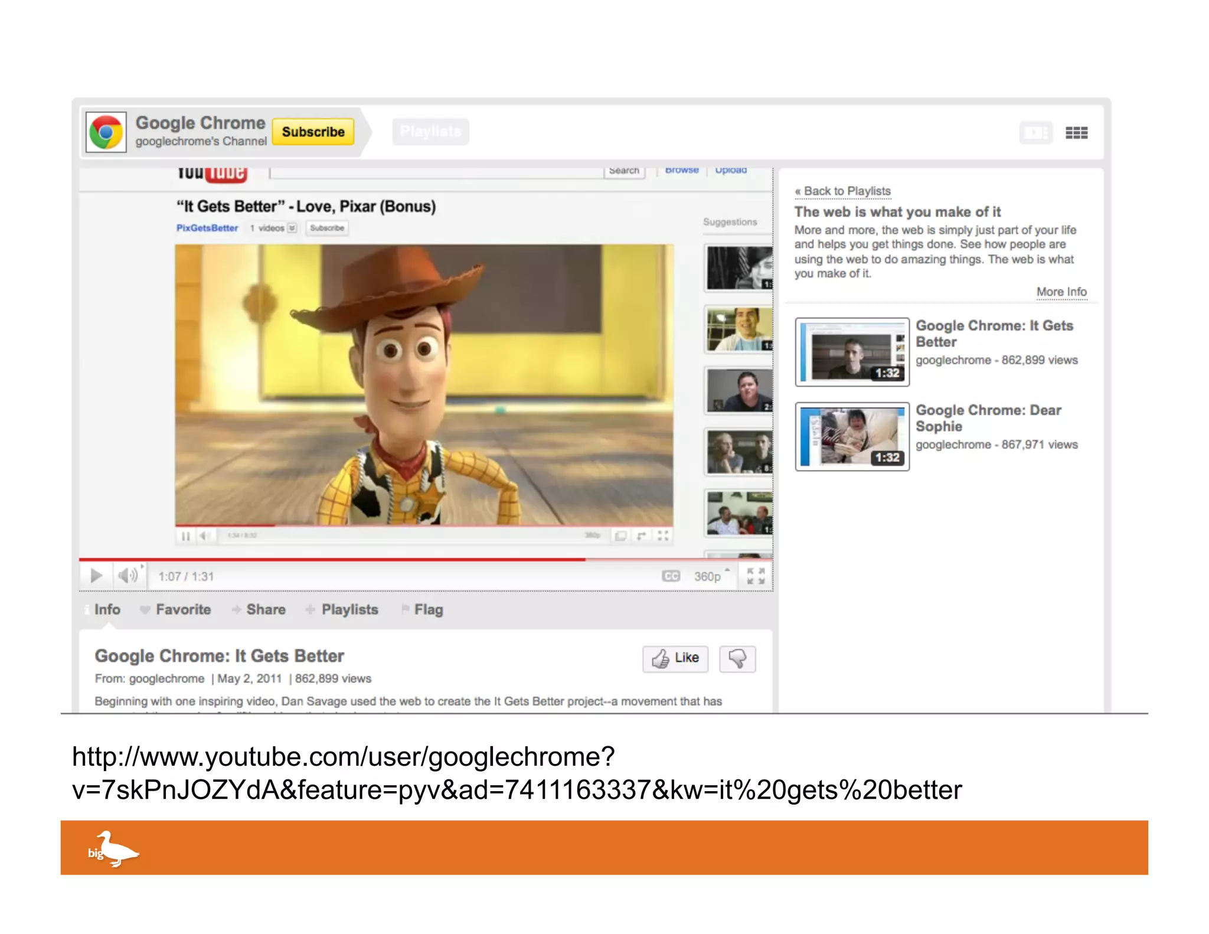This screenshot has width=1209, height=934.
Task: Click the thumbs-down dislike button
Action: tap(737, 658)
